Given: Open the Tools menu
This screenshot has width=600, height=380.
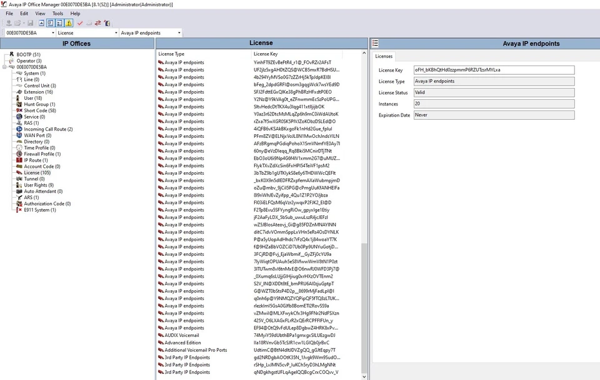Looking at the screenshot, I should (x=57, y=13).
